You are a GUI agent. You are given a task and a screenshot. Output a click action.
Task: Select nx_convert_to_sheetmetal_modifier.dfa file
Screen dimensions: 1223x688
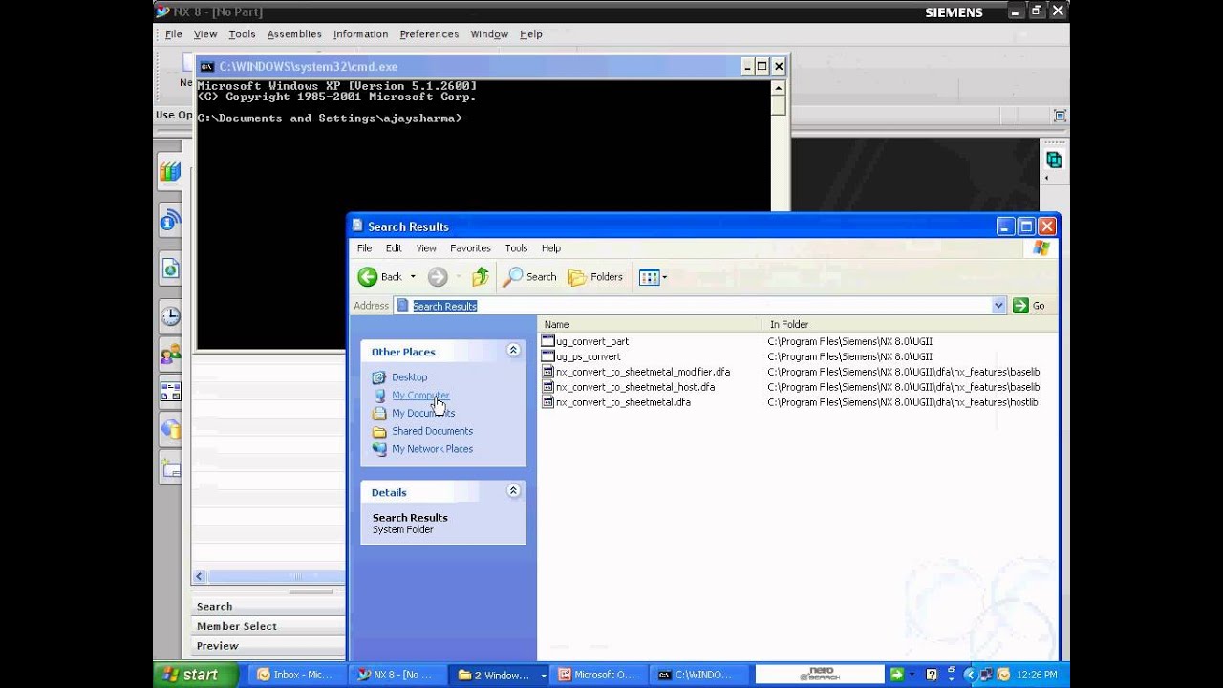tap(643, 372)
